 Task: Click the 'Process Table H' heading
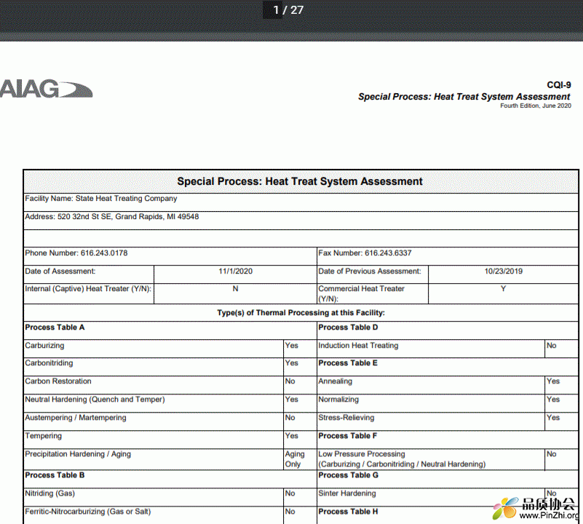pos(348,512)
